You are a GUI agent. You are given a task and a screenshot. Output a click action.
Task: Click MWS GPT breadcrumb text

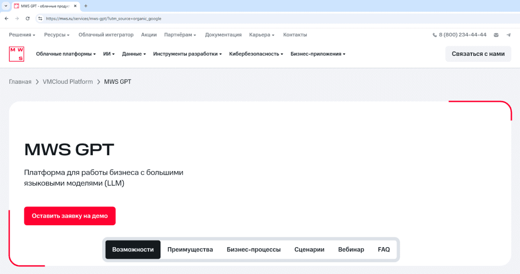tap(118, 82)
